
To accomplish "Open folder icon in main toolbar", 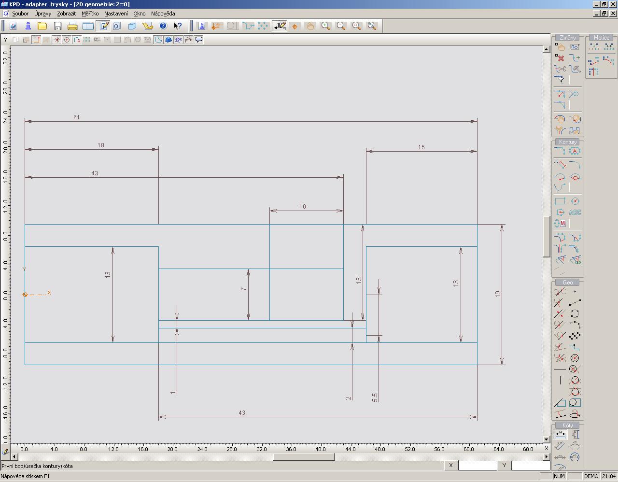I will [x=42, y=26].
